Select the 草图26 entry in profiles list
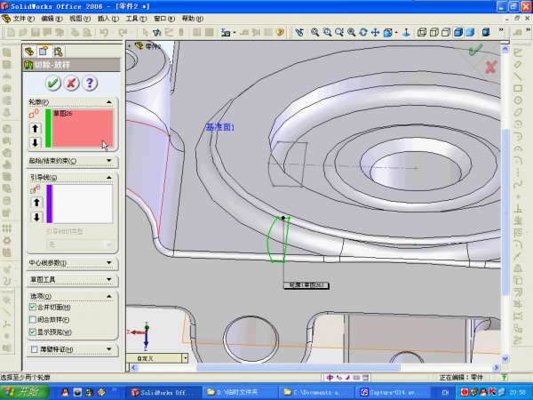 pyautogui.click(x=62, y=113)
